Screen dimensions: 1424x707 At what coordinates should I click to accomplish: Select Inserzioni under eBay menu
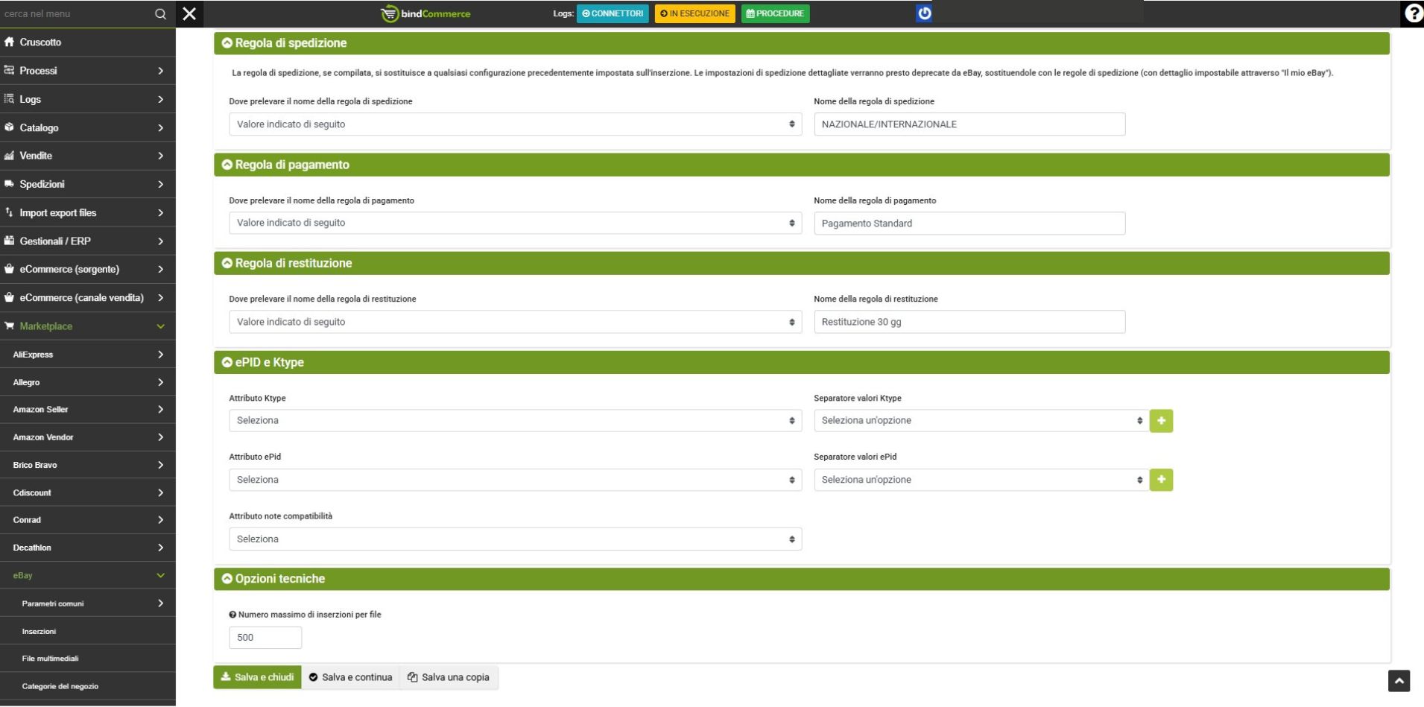point(39,632)
